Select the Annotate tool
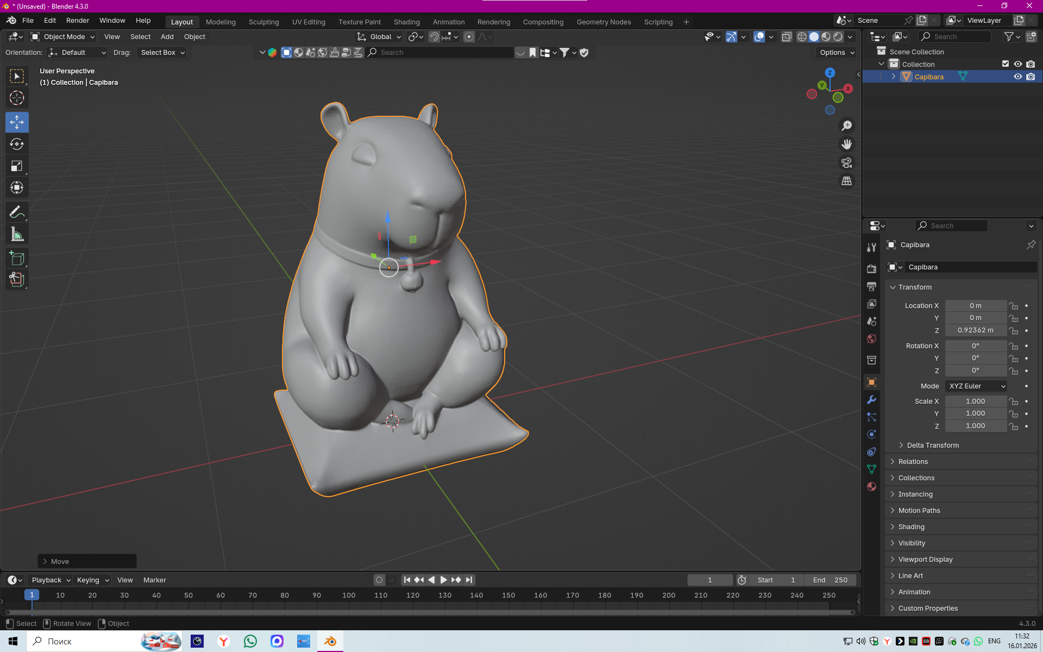This screenshot has height=652, width=1043. (x=17, y=212)
